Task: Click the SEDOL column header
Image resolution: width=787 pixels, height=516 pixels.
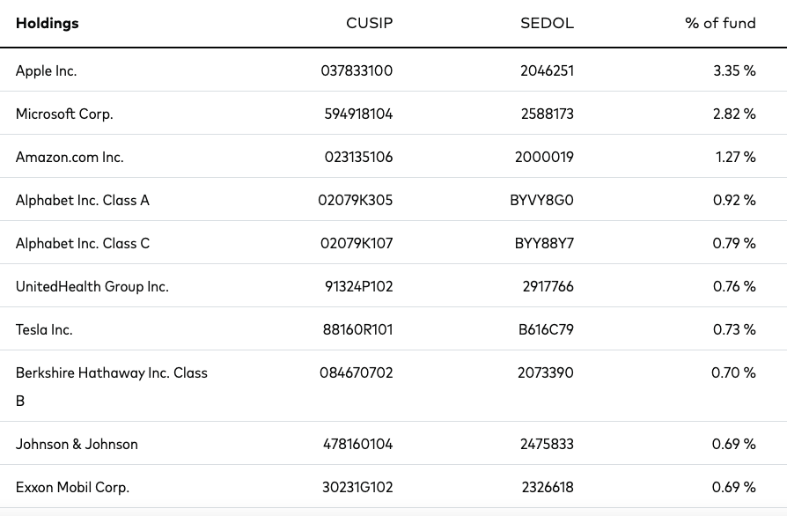Action: (547, 23)
